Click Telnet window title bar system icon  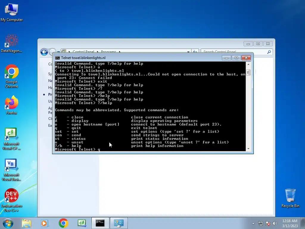(57, 58)
